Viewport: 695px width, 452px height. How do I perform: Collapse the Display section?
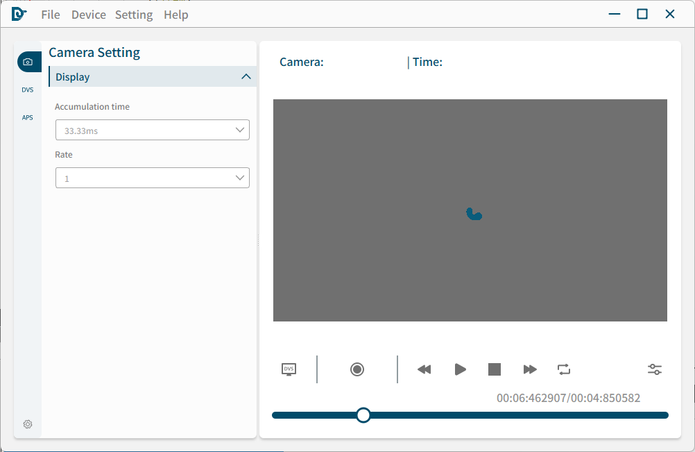[246, 76]
